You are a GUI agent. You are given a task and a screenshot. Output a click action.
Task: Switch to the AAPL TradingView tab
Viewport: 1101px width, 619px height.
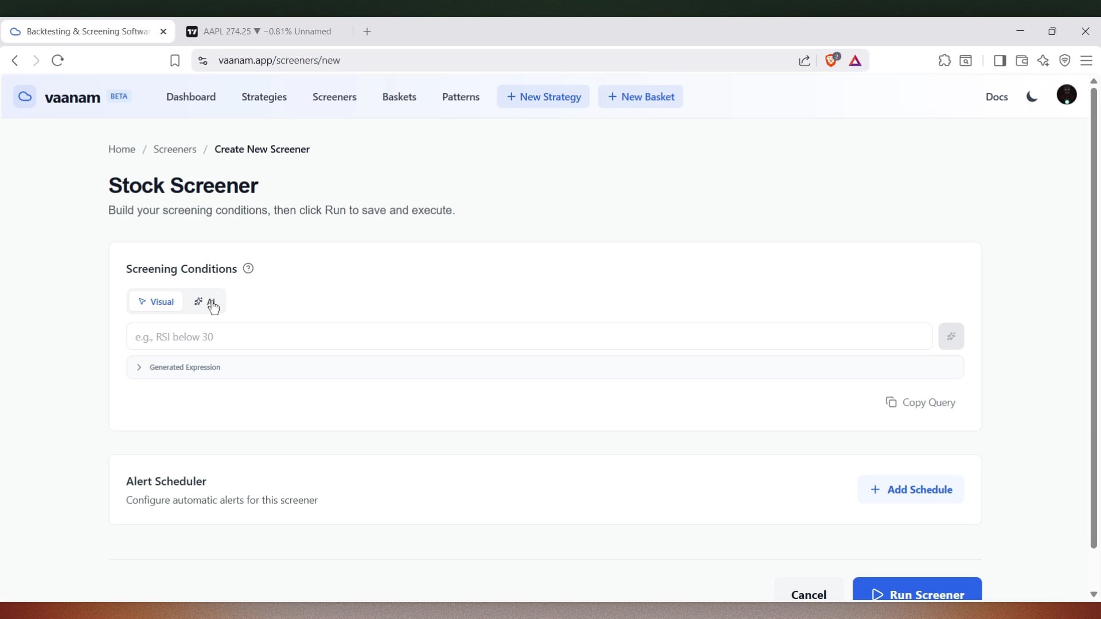click(267, 32)
